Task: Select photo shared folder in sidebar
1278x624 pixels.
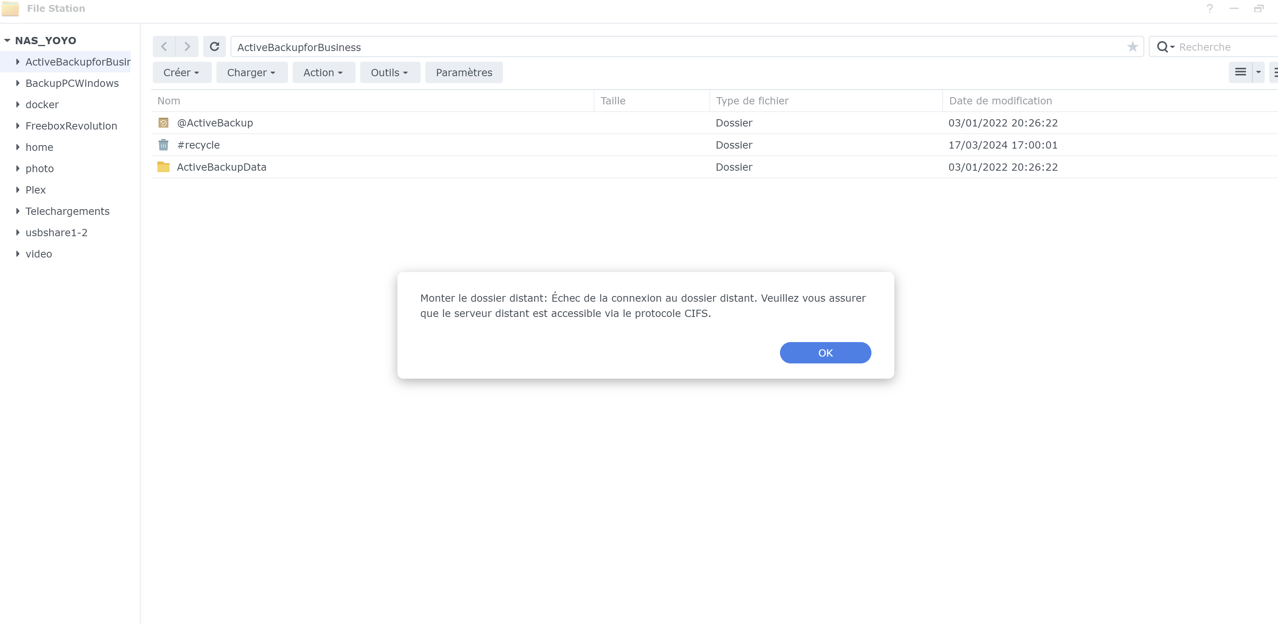Action: point(40,168)
